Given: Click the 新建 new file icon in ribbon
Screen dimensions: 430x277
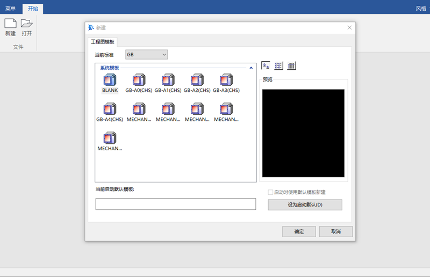Looking at the screenshot, I should [x=10, y=24].
